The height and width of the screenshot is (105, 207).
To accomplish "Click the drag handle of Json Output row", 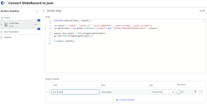I will point(50,92).
